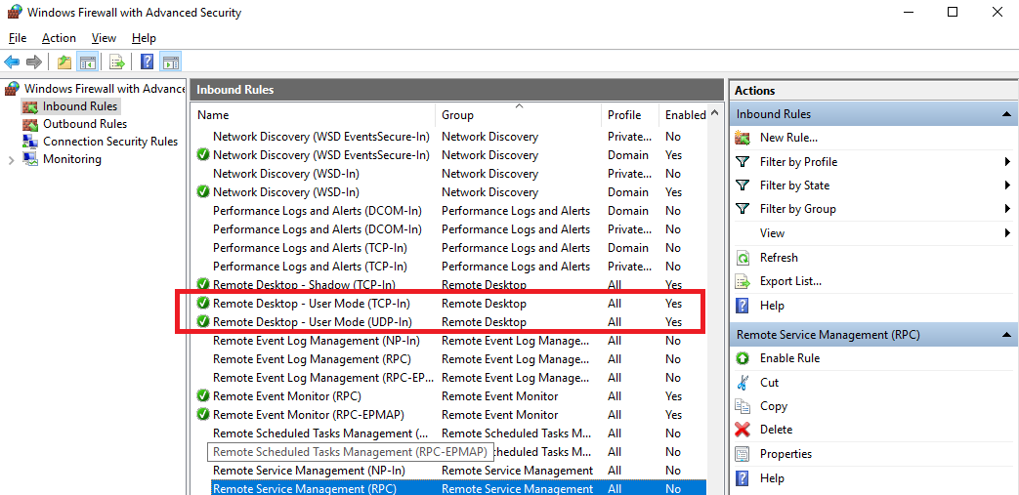Click New Rule... in Actions pane

pos(788,138)
